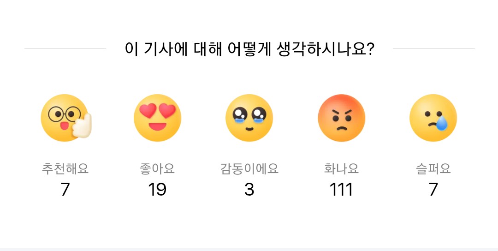
Task: Select the teary-eyed touched emoji
Action: tap(249, 118)
